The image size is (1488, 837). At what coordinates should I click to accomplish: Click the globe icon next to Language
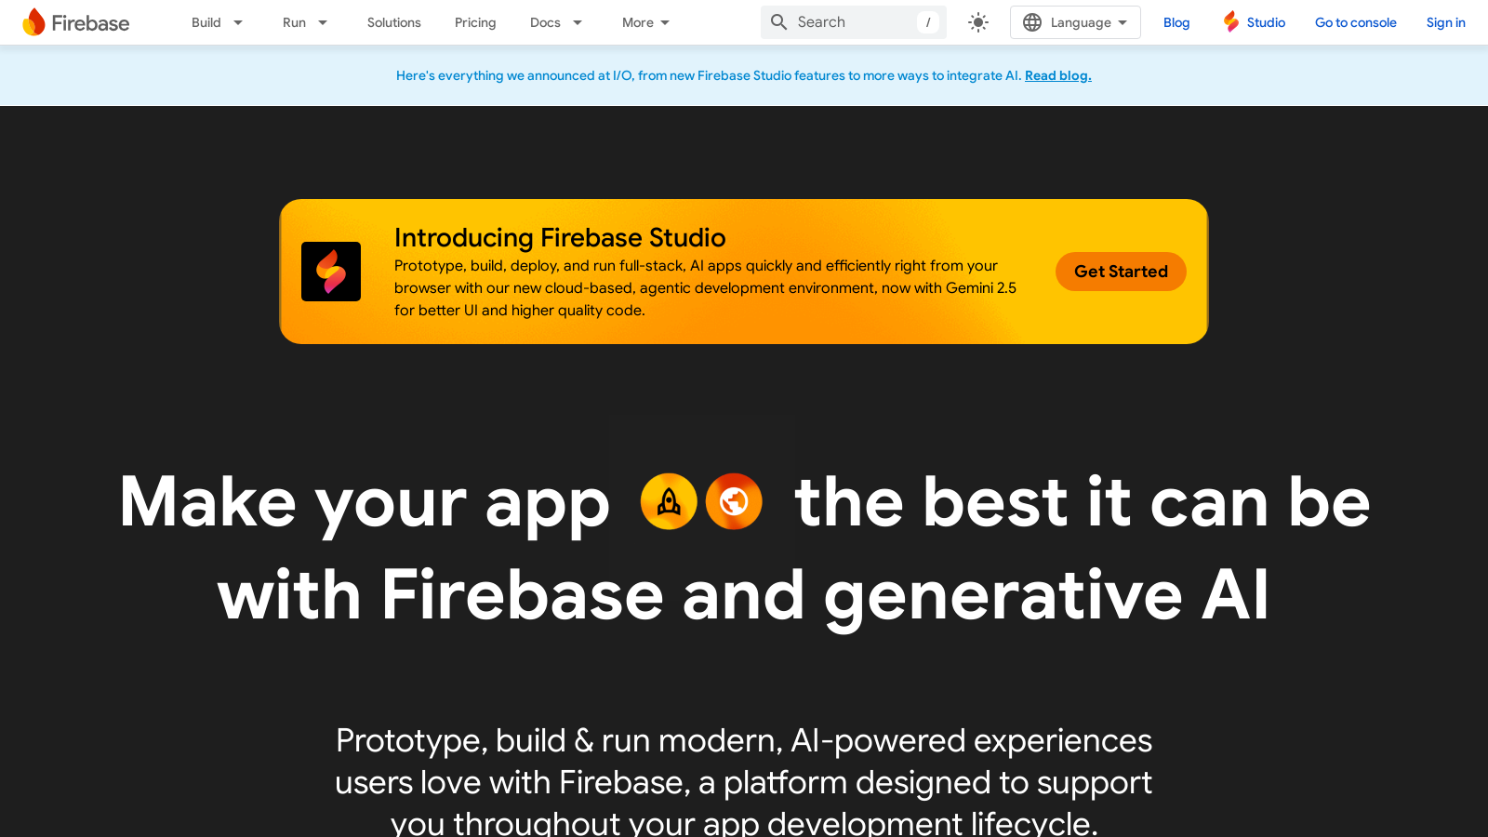pyautogui.click(x=1031, y=21)
